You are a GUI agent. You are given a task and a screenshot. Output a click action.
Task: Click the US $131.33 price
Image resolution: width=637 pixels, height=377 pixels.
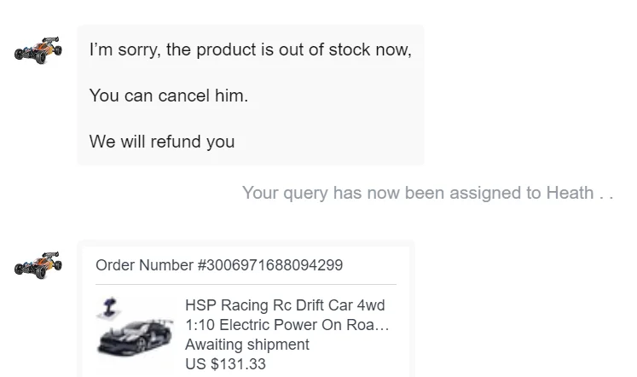pos(225,364)
